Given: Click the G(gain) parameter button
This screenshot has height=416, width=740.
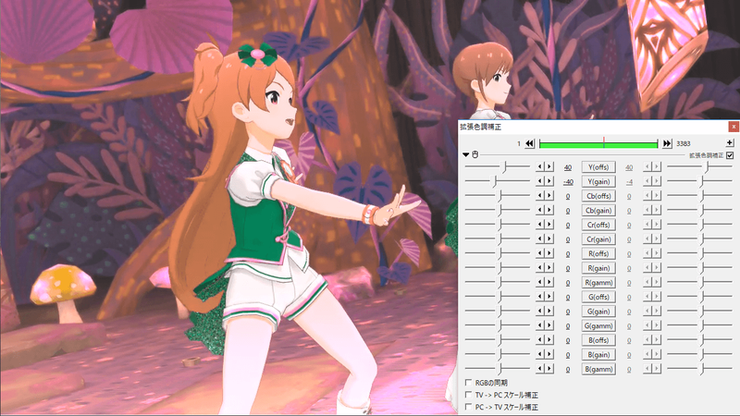Looking at the screenshot, I should coord(598,312).
